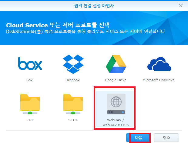Click the Google Drive label text
The height and width of the screenshot is (144, 188).
116,80
